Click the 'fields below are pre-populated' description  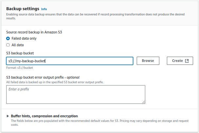[x=100, y=123]
